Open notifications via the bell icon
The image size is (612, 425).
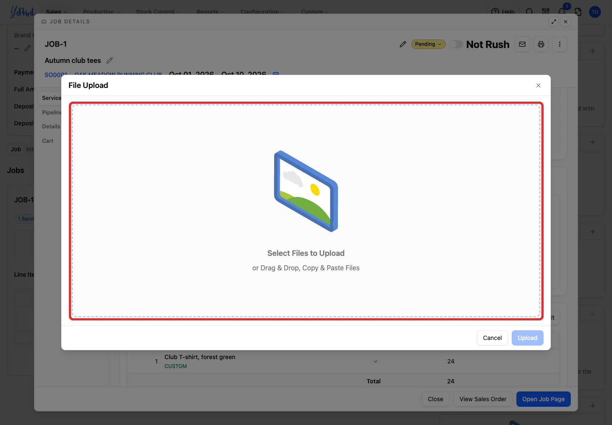point(562,11)
